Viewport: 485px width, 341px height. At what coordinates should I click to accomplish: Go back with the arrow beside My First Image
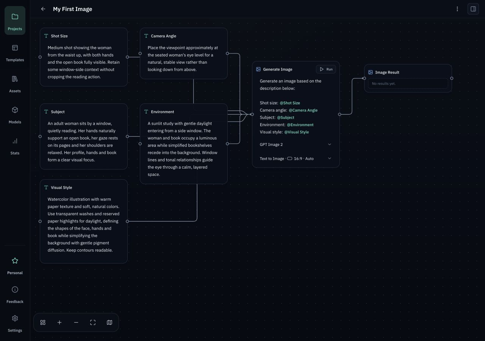click(x=43, y=9)
